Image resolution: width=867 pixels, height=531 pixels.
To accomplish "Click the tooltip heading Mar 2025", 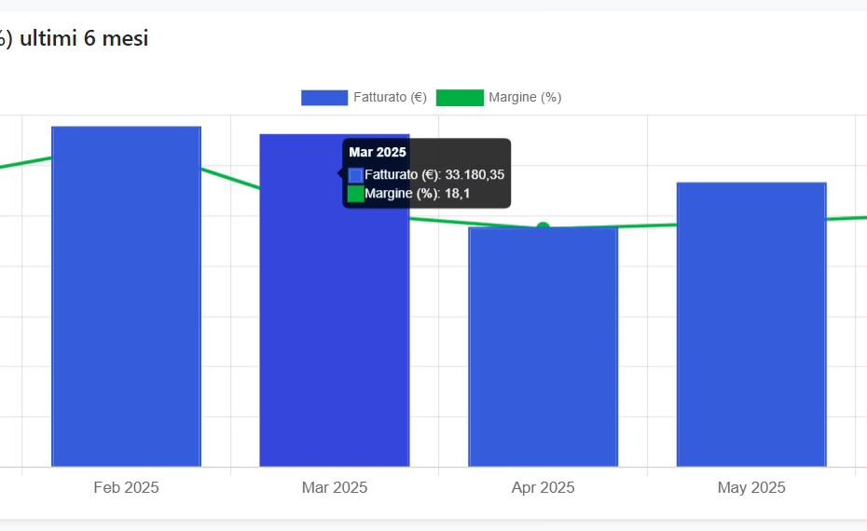I will 378,152.
